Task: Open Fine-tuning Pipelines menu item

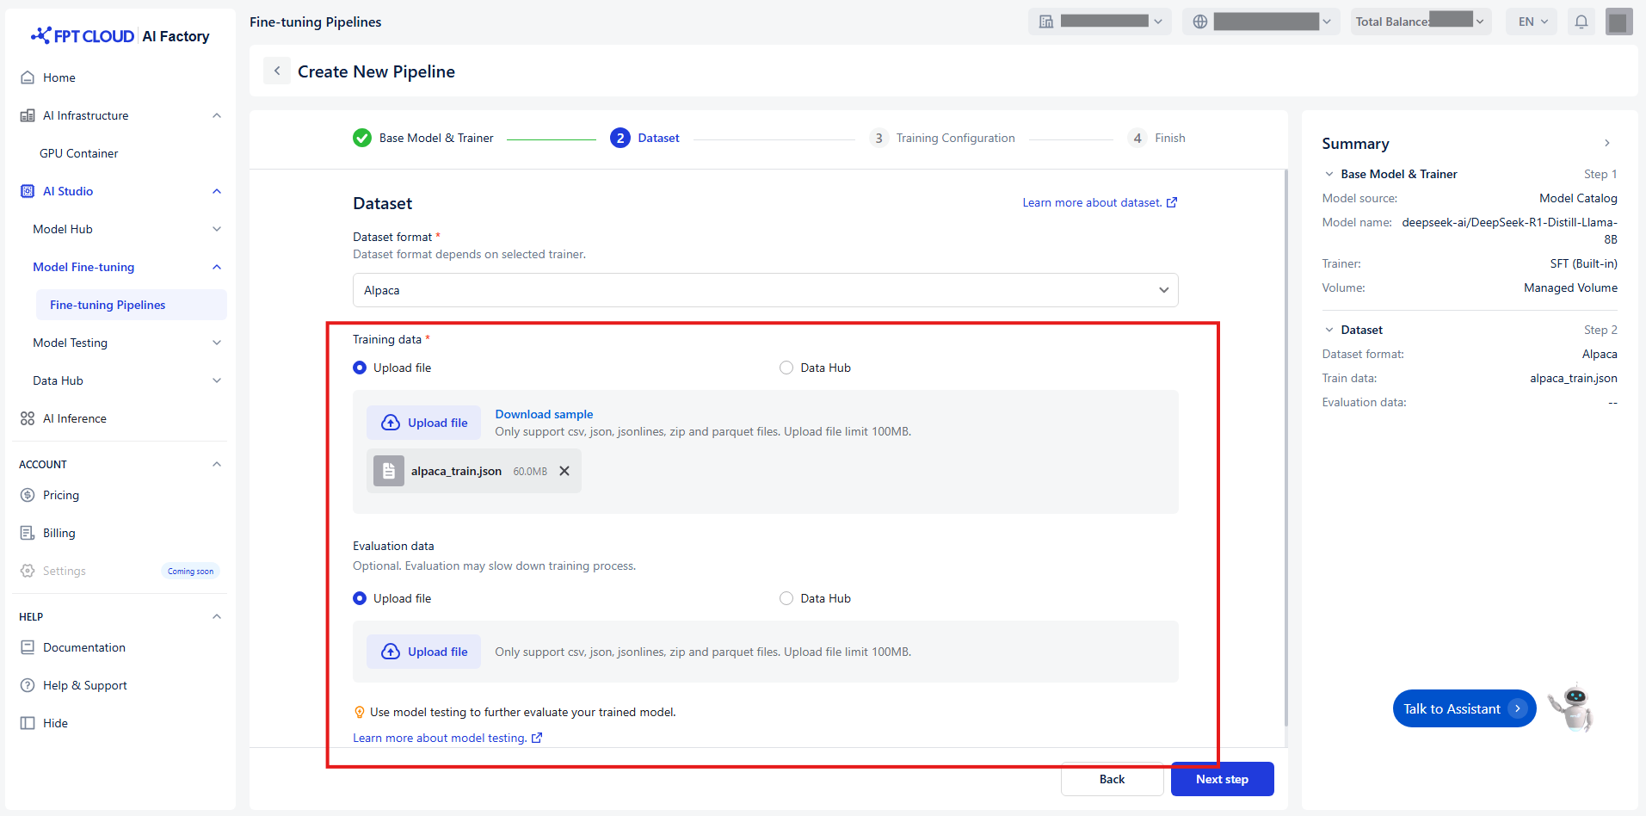Action: coord(108,305)
